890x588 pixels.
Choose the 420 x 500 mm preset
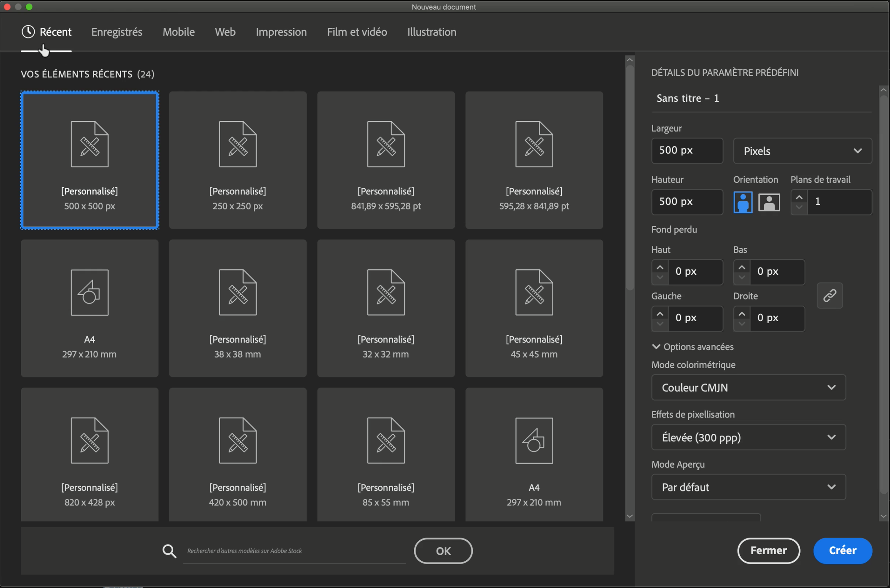tap(238, 454)
